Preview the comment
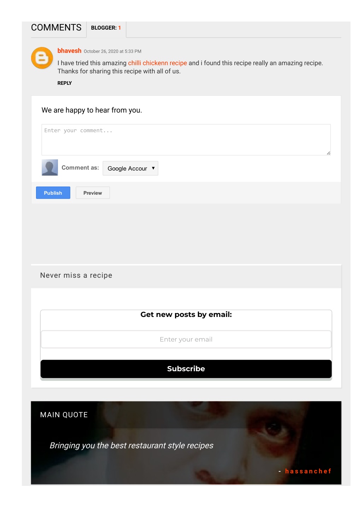 coord(93,193)
